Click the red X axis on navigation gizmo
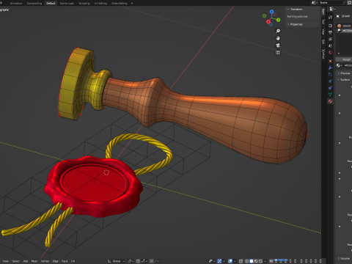Screen dimensions: 352x264 (x=268, y=22)
